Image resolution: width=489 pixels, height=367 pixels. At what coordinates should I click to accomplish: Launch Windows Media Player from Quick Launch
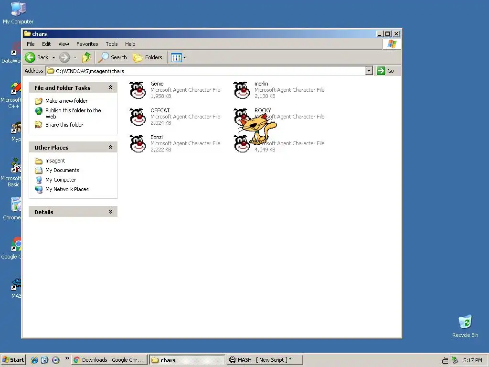pyautogui.click(x=55, y=360)
